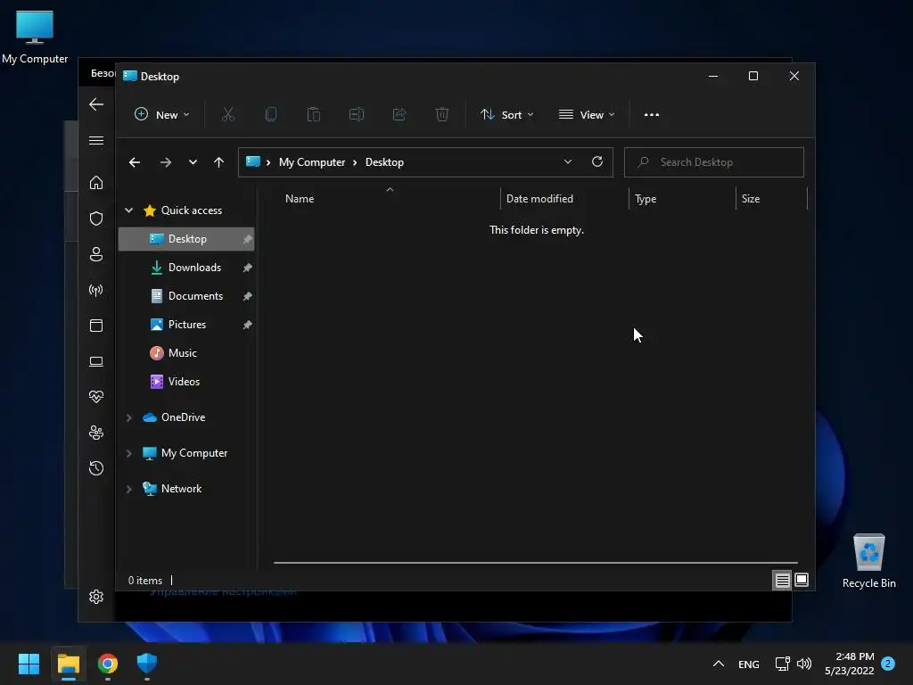
Task: Click the Paste clipboard icon
Action: (313, 115)
